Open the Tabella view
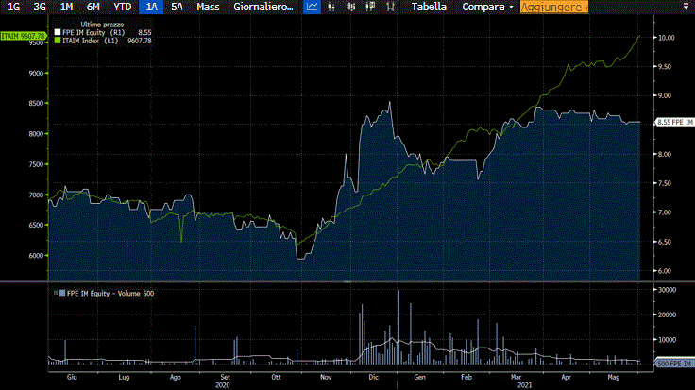Viewport: 695px width, 390px height. click(x=429, y=7)
